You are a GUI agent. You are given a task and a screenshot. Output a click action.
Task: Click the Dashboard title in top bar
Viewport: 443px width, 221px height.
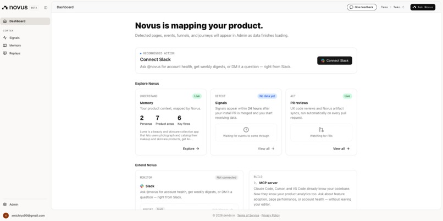tap(65, 7)
